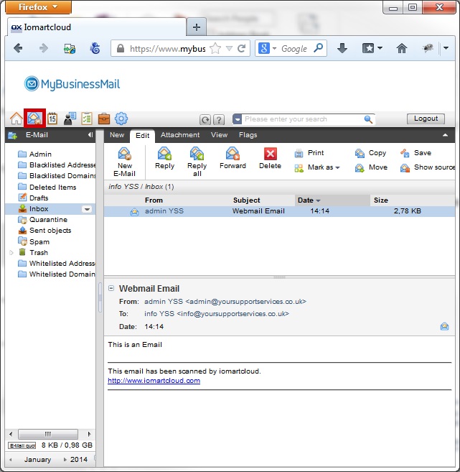The height and width of the screenshot is (472, 460).
Task: Delete the selected email
Action: click(x=270, y=154)
